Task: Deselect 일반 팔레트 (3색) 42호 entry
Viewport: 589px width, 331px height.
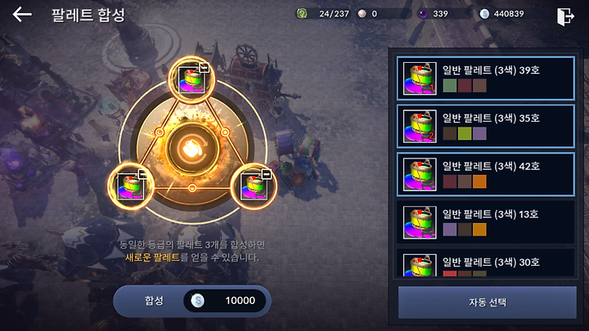Action: (486, 174)
